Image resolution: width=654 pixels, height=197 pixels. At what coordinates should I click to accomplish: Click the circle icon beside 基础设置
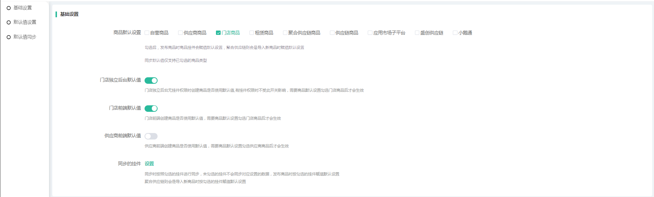[9, 8]
